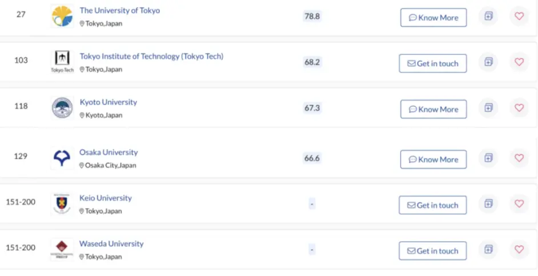
Task: Click heart icon for Waseda University
Action: 519,249
